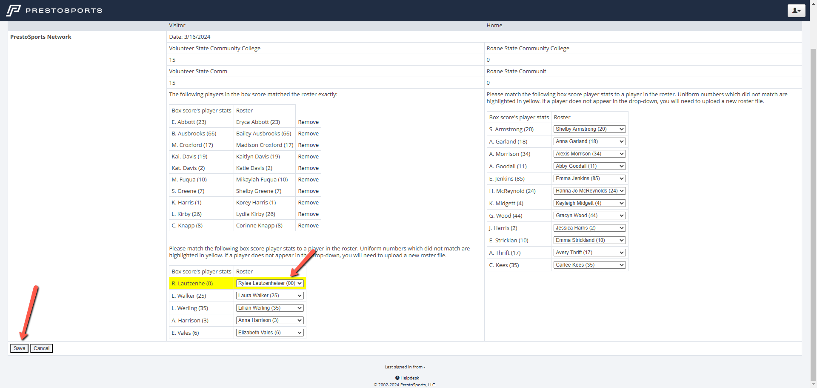Remove the M. Fuqua (10) match
The width and height of the screenshot is (817, 388).
pyautogui.click(x=308, y=180)
